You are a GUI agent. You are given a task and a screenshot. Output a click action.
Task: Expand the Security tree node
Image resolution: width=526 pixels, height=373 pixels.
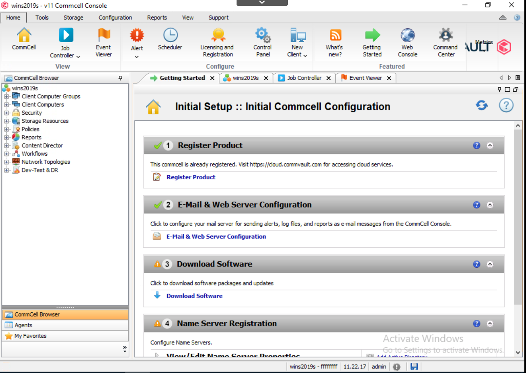pos(7,113)
